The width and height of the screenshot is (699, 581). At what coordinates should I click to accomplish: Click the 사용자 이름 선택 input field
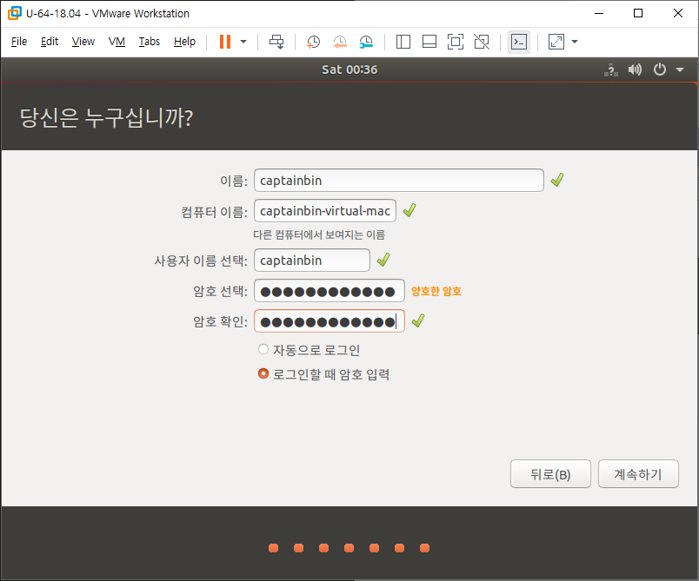coord(312,260)
